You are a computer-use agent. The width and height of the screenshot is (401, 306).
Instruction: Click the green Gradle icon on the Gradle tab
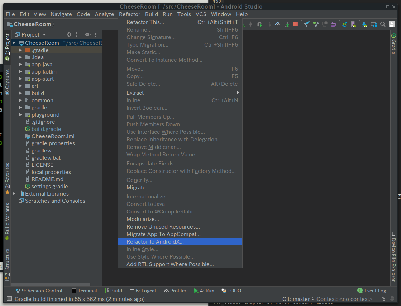393,36
